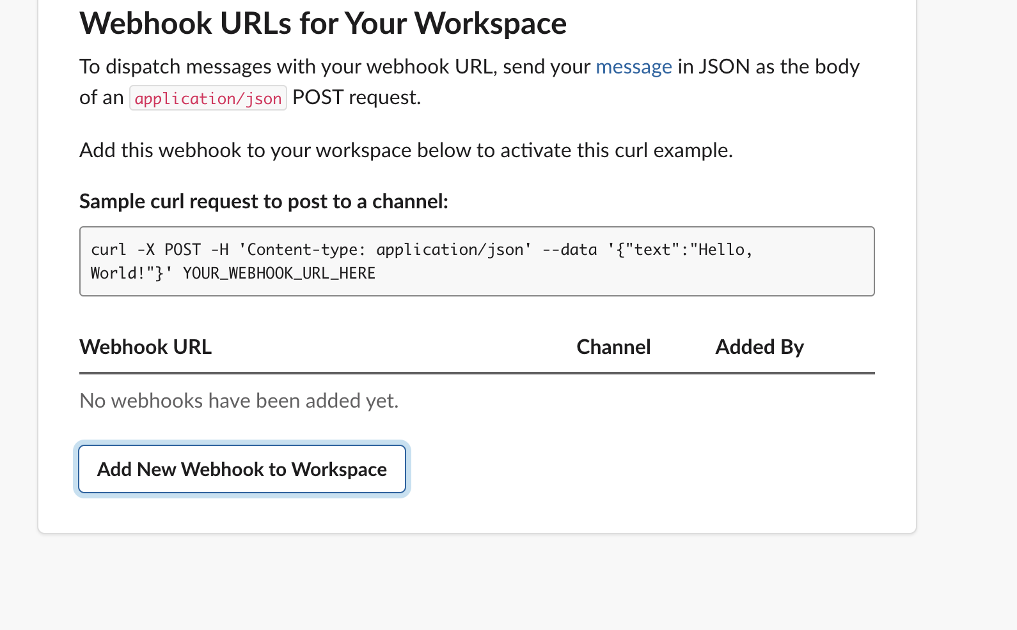This screenshot has height=630, width=1017.
Task: Click the "-X POST" option in the code sample
Action: (x=169, y=250)
